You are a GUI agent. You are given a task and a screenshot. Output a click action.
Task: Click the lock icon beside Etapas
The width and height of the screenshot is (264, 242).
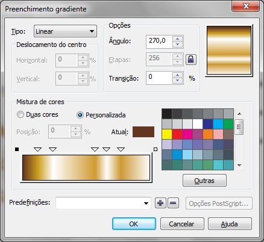(191, 60)
